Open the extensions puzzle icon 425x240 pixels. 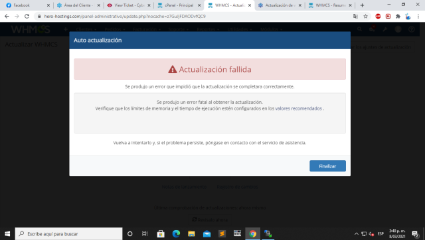click(398, 17)
